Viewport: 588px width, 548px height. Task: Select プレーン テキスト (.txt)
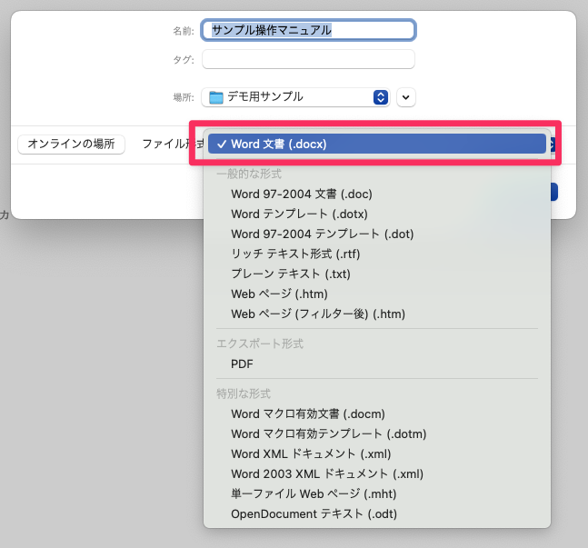(x=377, y=274)
